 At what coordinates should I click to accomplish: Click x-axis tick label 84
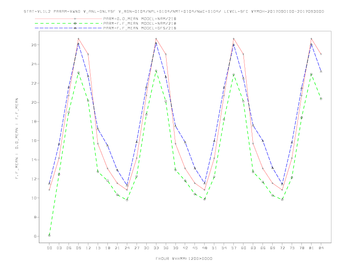click(x=321, y=248)
